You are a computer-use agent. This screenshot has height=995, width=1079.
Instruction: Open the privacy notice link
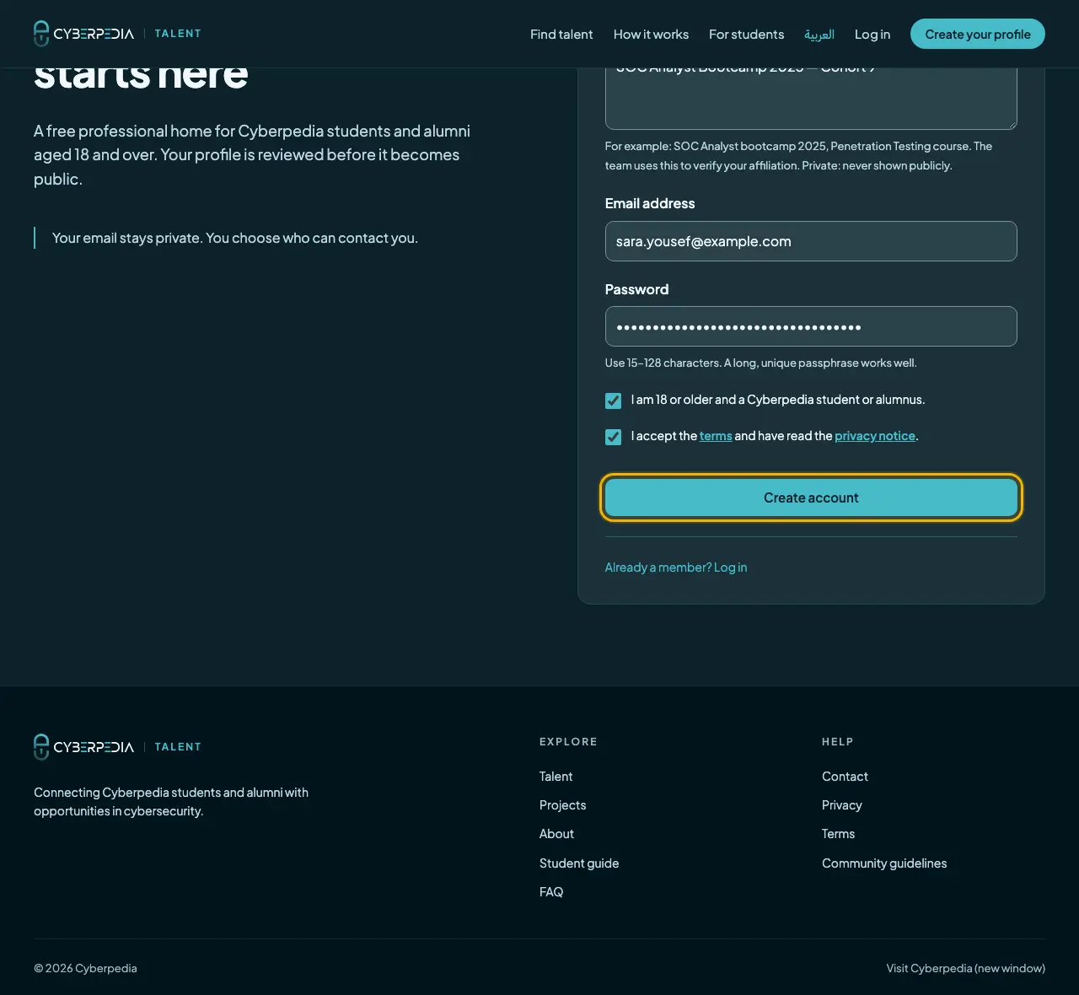(x=875, y=436)
